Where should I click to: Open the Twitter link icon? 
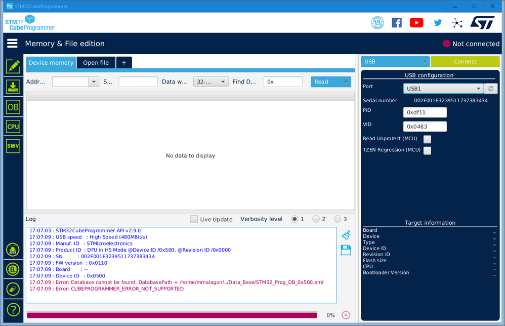[438, 23]
